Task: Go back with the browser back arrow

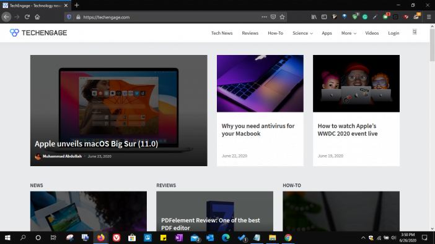Action: 6,17
